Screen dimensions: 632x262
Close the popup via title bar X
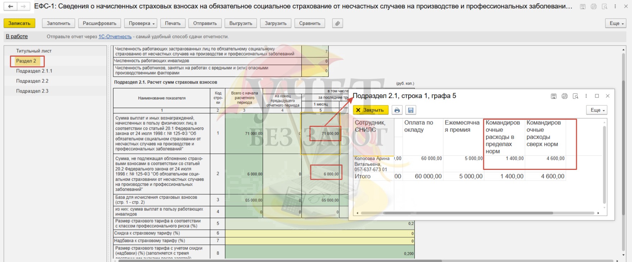click(x=608, y=96)
